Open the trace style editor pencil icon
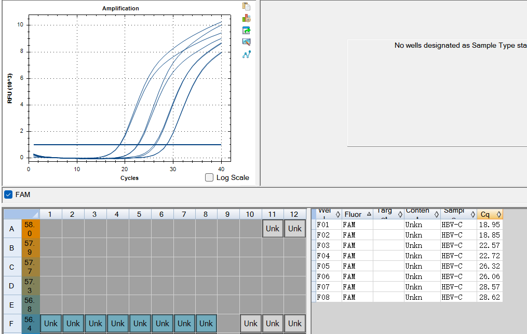Image resolution: width=527 pixels, height=334 pixels. (246, 42)
